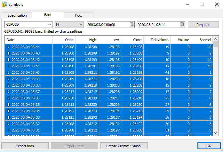This screenshot has height=152, width=223.
Task: Click volume 0 in 03:44 row
Action: [188, 47]
